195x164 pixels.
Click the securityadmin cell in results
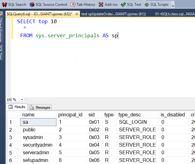(x=38, y=145)
